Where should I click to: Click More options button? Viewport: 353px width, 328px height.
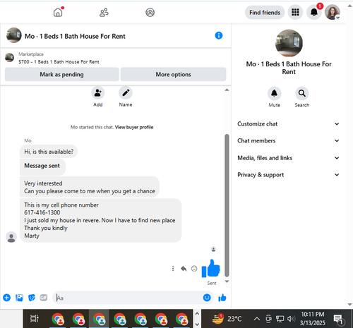click(x=173, y=74)
